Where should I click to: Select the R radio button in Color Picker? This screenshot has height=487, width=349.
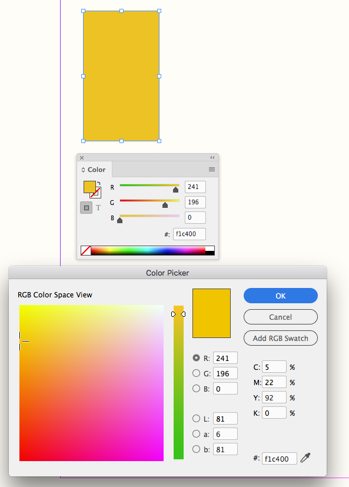tap(197, 358)
